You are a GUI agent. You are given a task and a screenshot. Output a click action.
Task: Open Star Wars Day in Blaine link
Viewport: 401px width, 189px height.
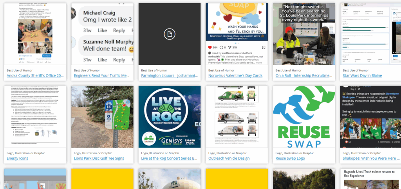(x=362, y=75)
